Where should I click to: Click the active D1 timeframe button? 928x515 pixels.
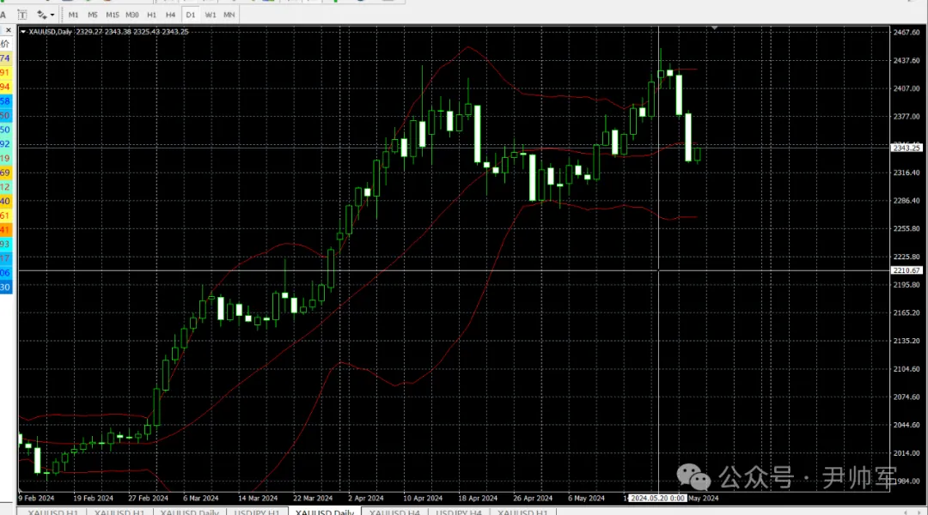tap(191, 15)
